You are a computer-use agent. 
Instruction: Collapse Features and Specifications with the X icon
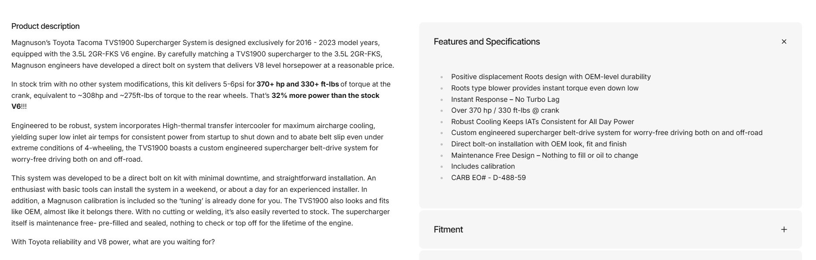(x=784, y=42)
